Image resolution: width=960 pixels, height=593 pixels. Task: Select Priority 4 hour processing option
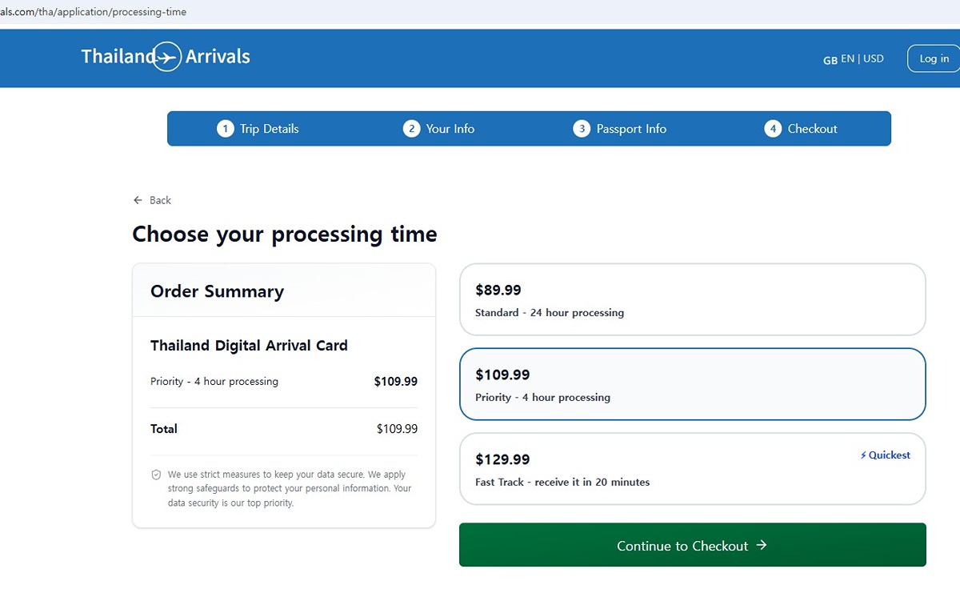tap(692, 385)
